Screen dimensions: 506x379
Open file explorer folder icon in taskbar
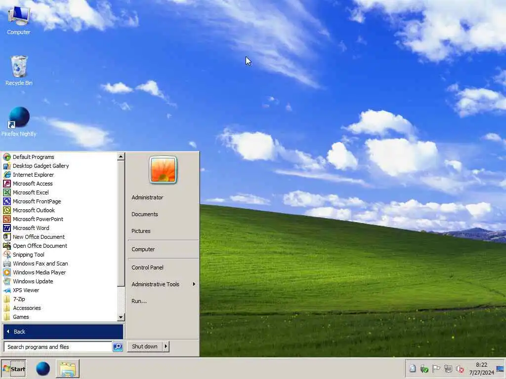[67, 369]
